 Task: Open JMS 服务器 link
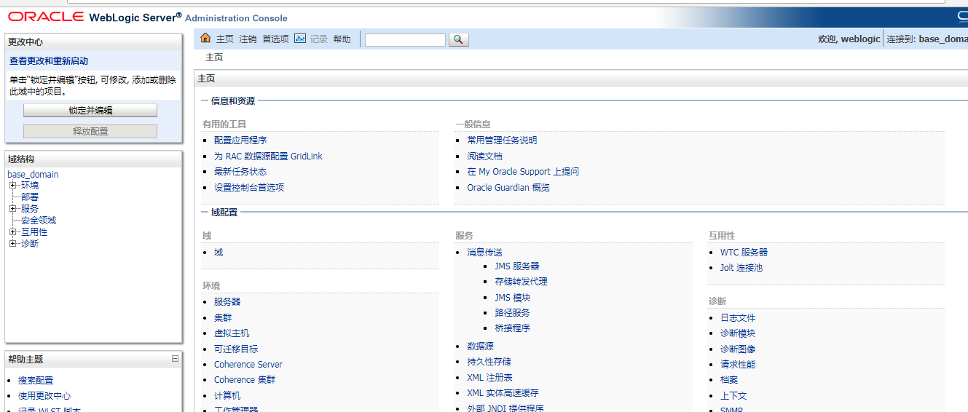tap(517, 266)
